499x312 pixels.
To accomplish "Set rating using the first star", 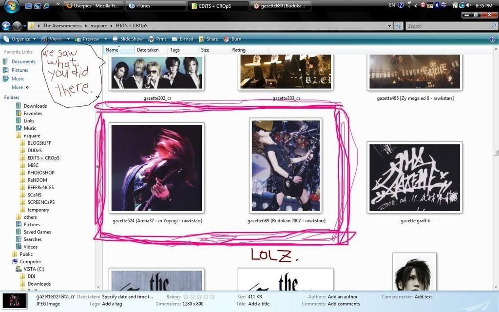I will 185,296.
